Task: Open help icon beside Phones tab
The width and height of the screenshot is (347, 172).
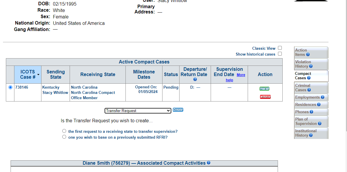Action: [x=311, y=112]
